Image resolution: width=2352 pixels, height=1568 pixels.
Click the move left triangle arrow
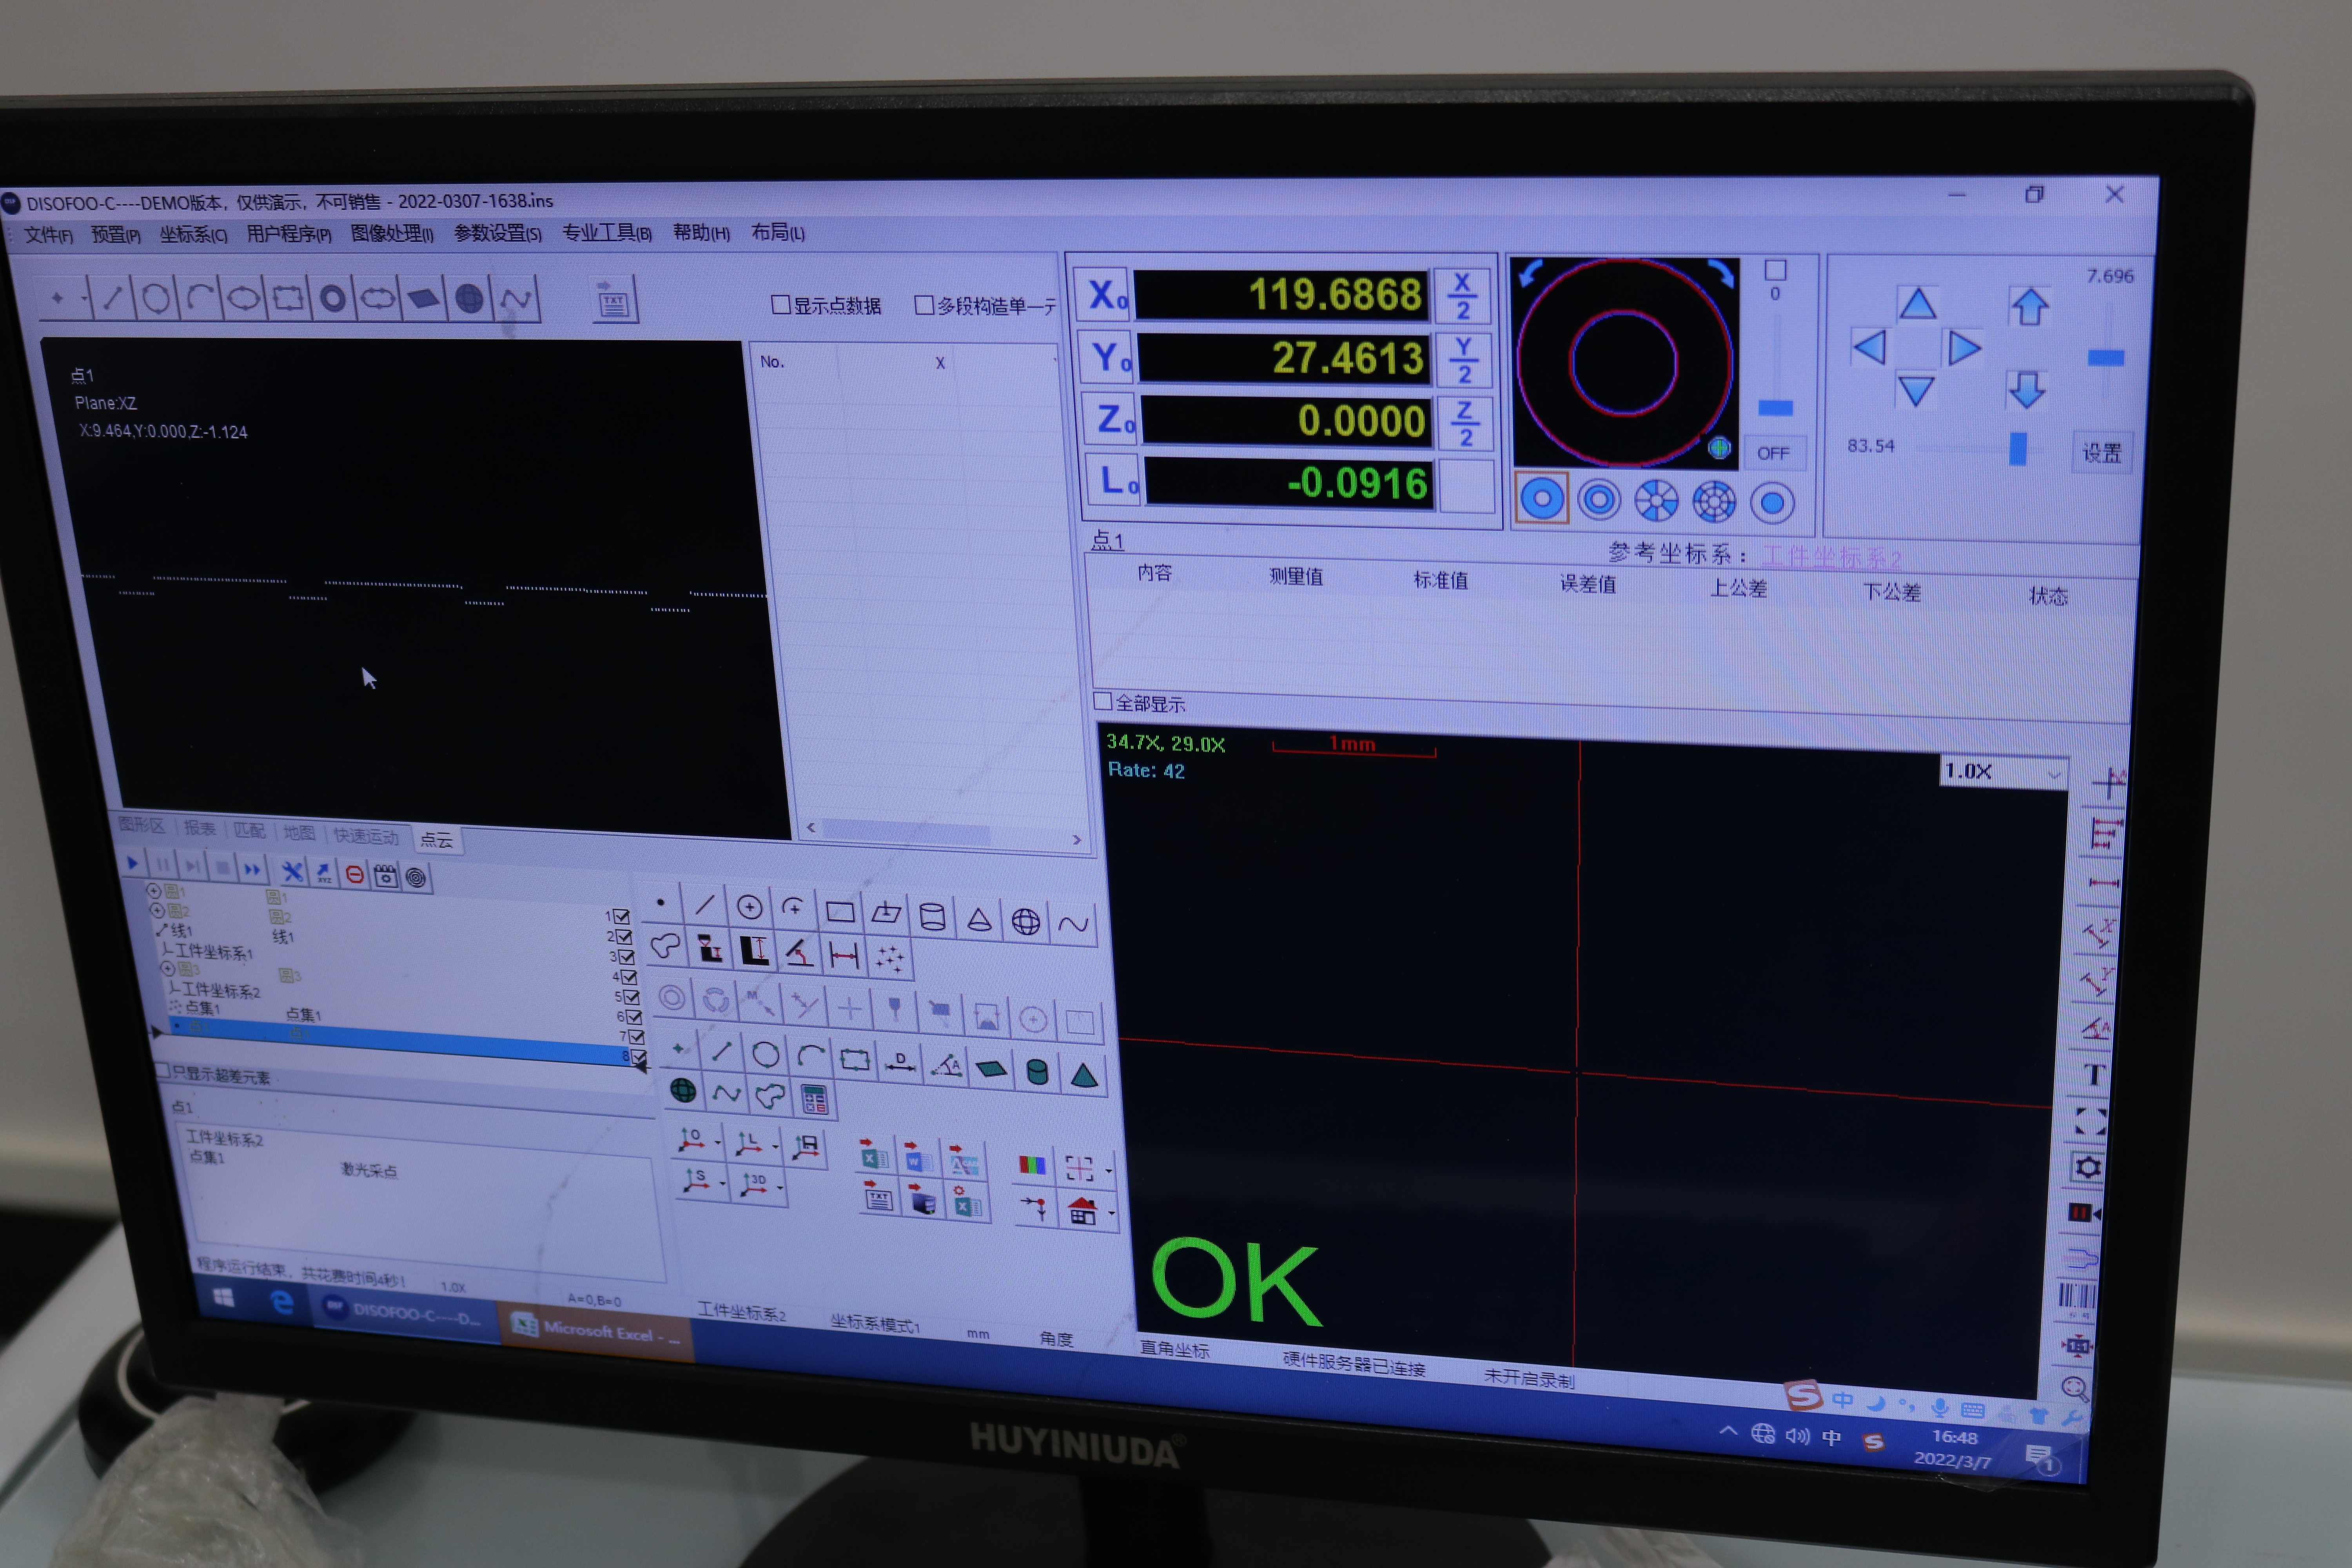click(x=1869, y=347)
